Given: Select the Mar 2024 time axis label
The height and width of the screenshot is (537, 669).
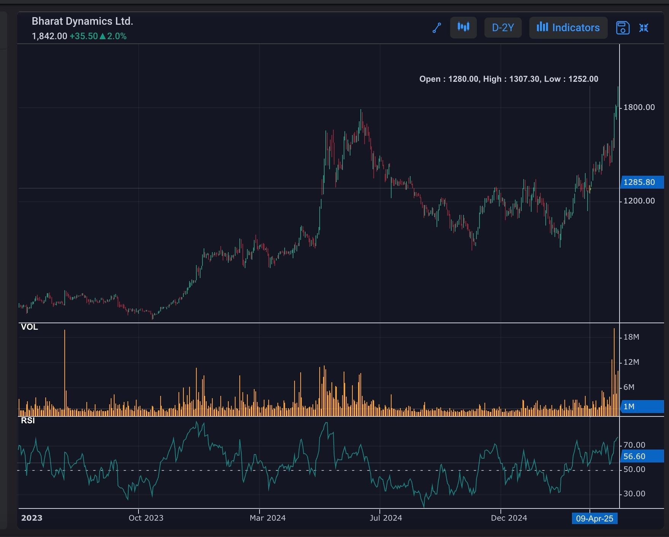Looking at the screenshot, I should click(268, 518).
